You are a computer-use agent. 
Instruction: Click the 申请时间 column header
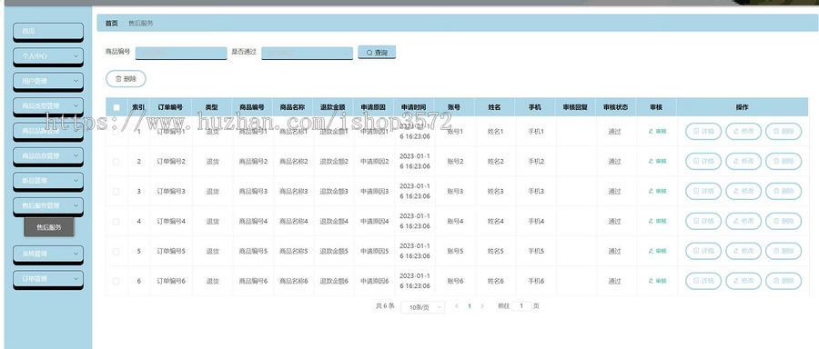(x=414, y=107)
